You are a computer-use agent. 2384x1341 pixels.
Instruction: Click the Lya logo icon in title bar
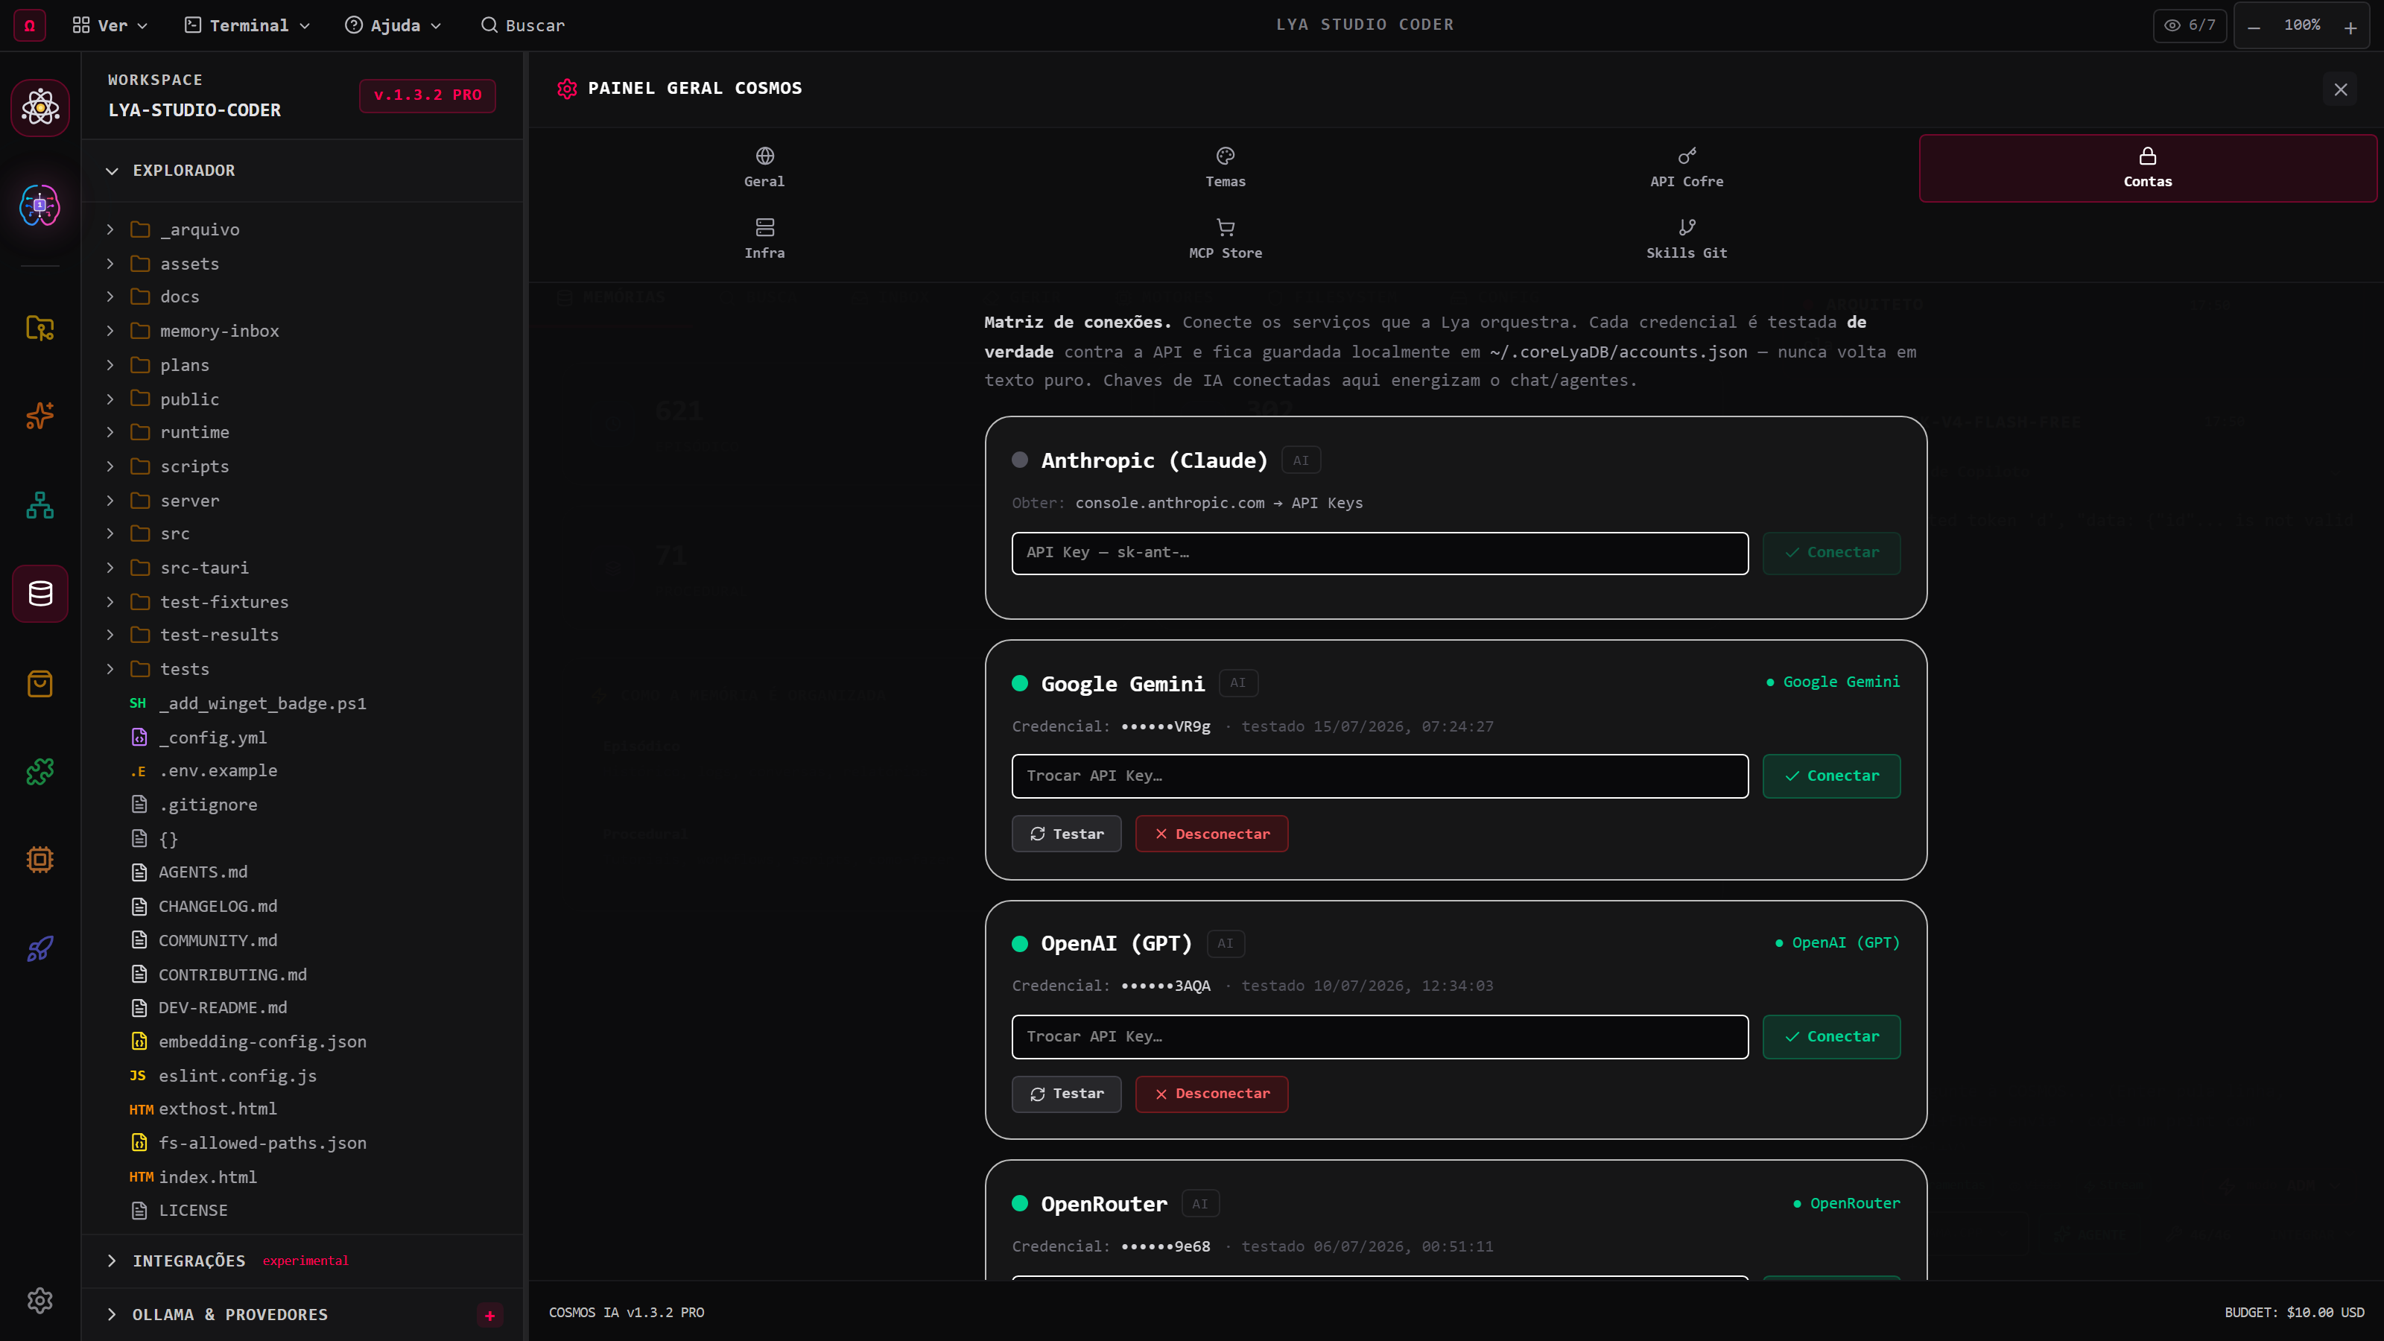tap(30, 25)
